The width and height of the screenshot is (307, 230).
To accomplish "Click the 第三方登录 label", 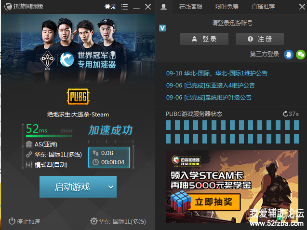I will tap(265, 54).
